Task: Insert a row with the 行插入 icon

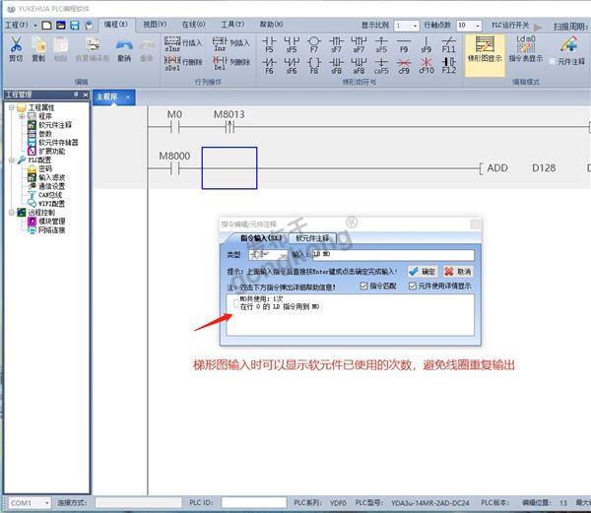Action: [x=182, y=43]
